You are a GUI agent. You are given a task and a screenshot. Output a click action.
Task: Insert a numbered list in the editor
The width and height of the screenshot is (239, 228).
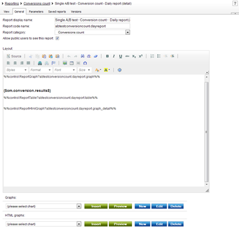152,56
